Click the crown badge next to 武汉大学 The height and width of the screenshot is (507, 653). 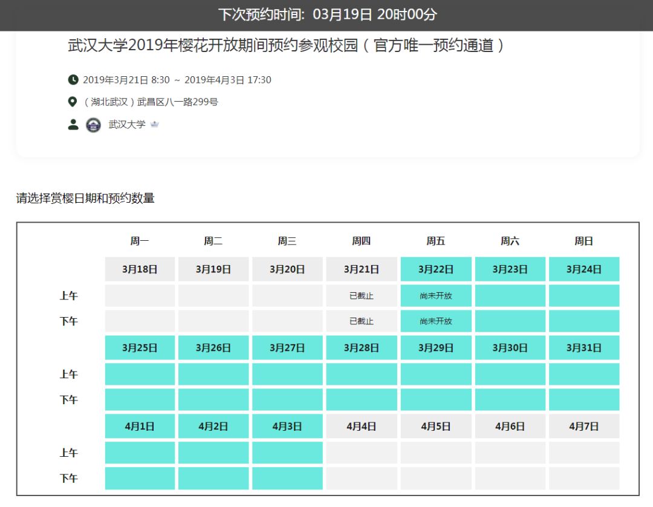coord(155,124)
